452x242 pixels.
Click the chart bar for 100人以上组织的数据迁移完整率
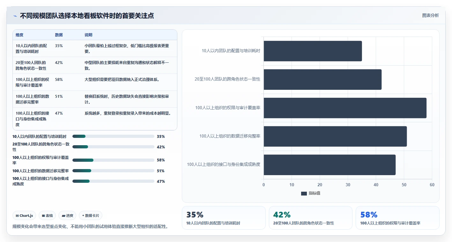click(x=335, y=136)
